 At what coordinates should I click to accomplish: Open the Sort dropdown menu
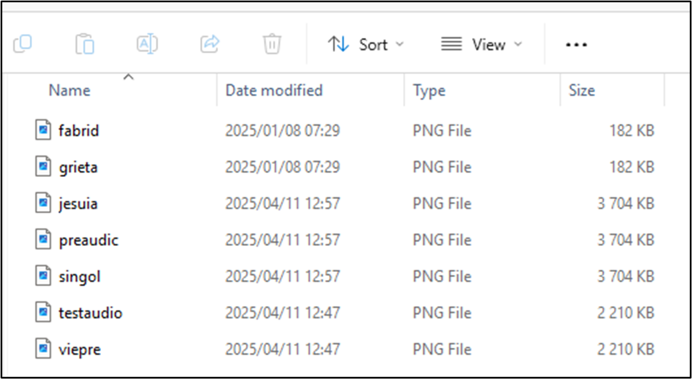click(366, 44)
